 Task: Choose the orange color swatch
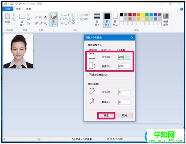coord(139,15)
